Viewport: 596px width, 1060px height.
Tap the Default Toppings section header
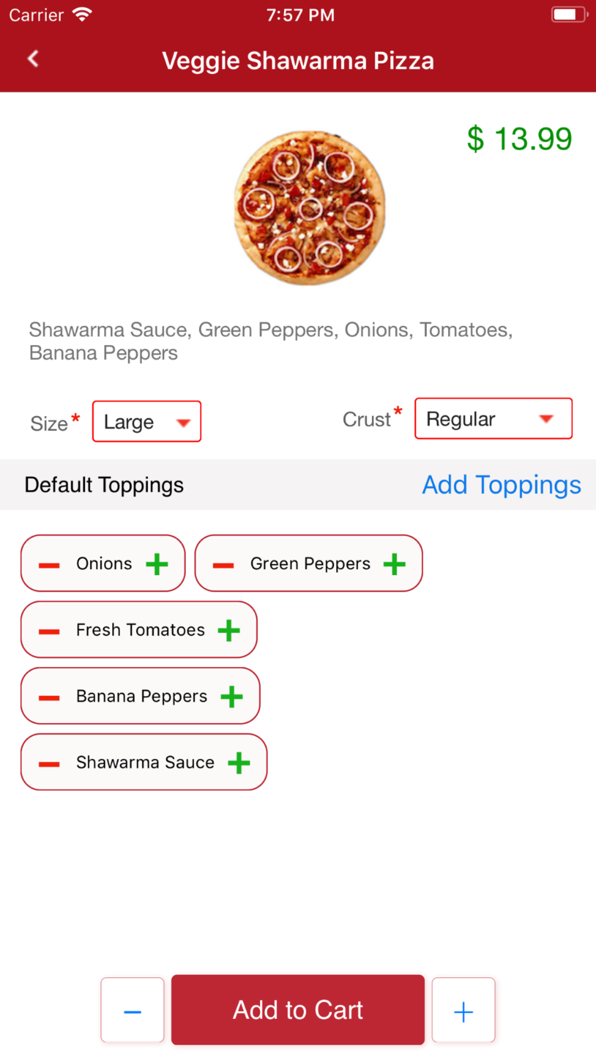click(104, 485)
